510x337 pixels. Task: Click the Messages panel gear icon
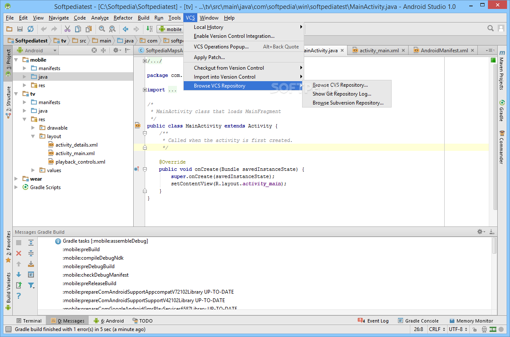coord(481,232)
